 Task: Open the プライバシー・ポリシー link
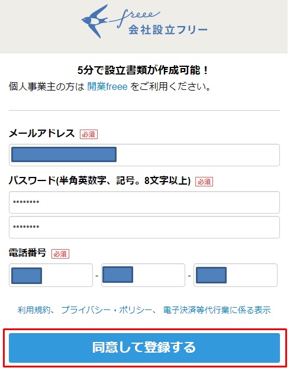pyautogui.click(x=107, y=309)
